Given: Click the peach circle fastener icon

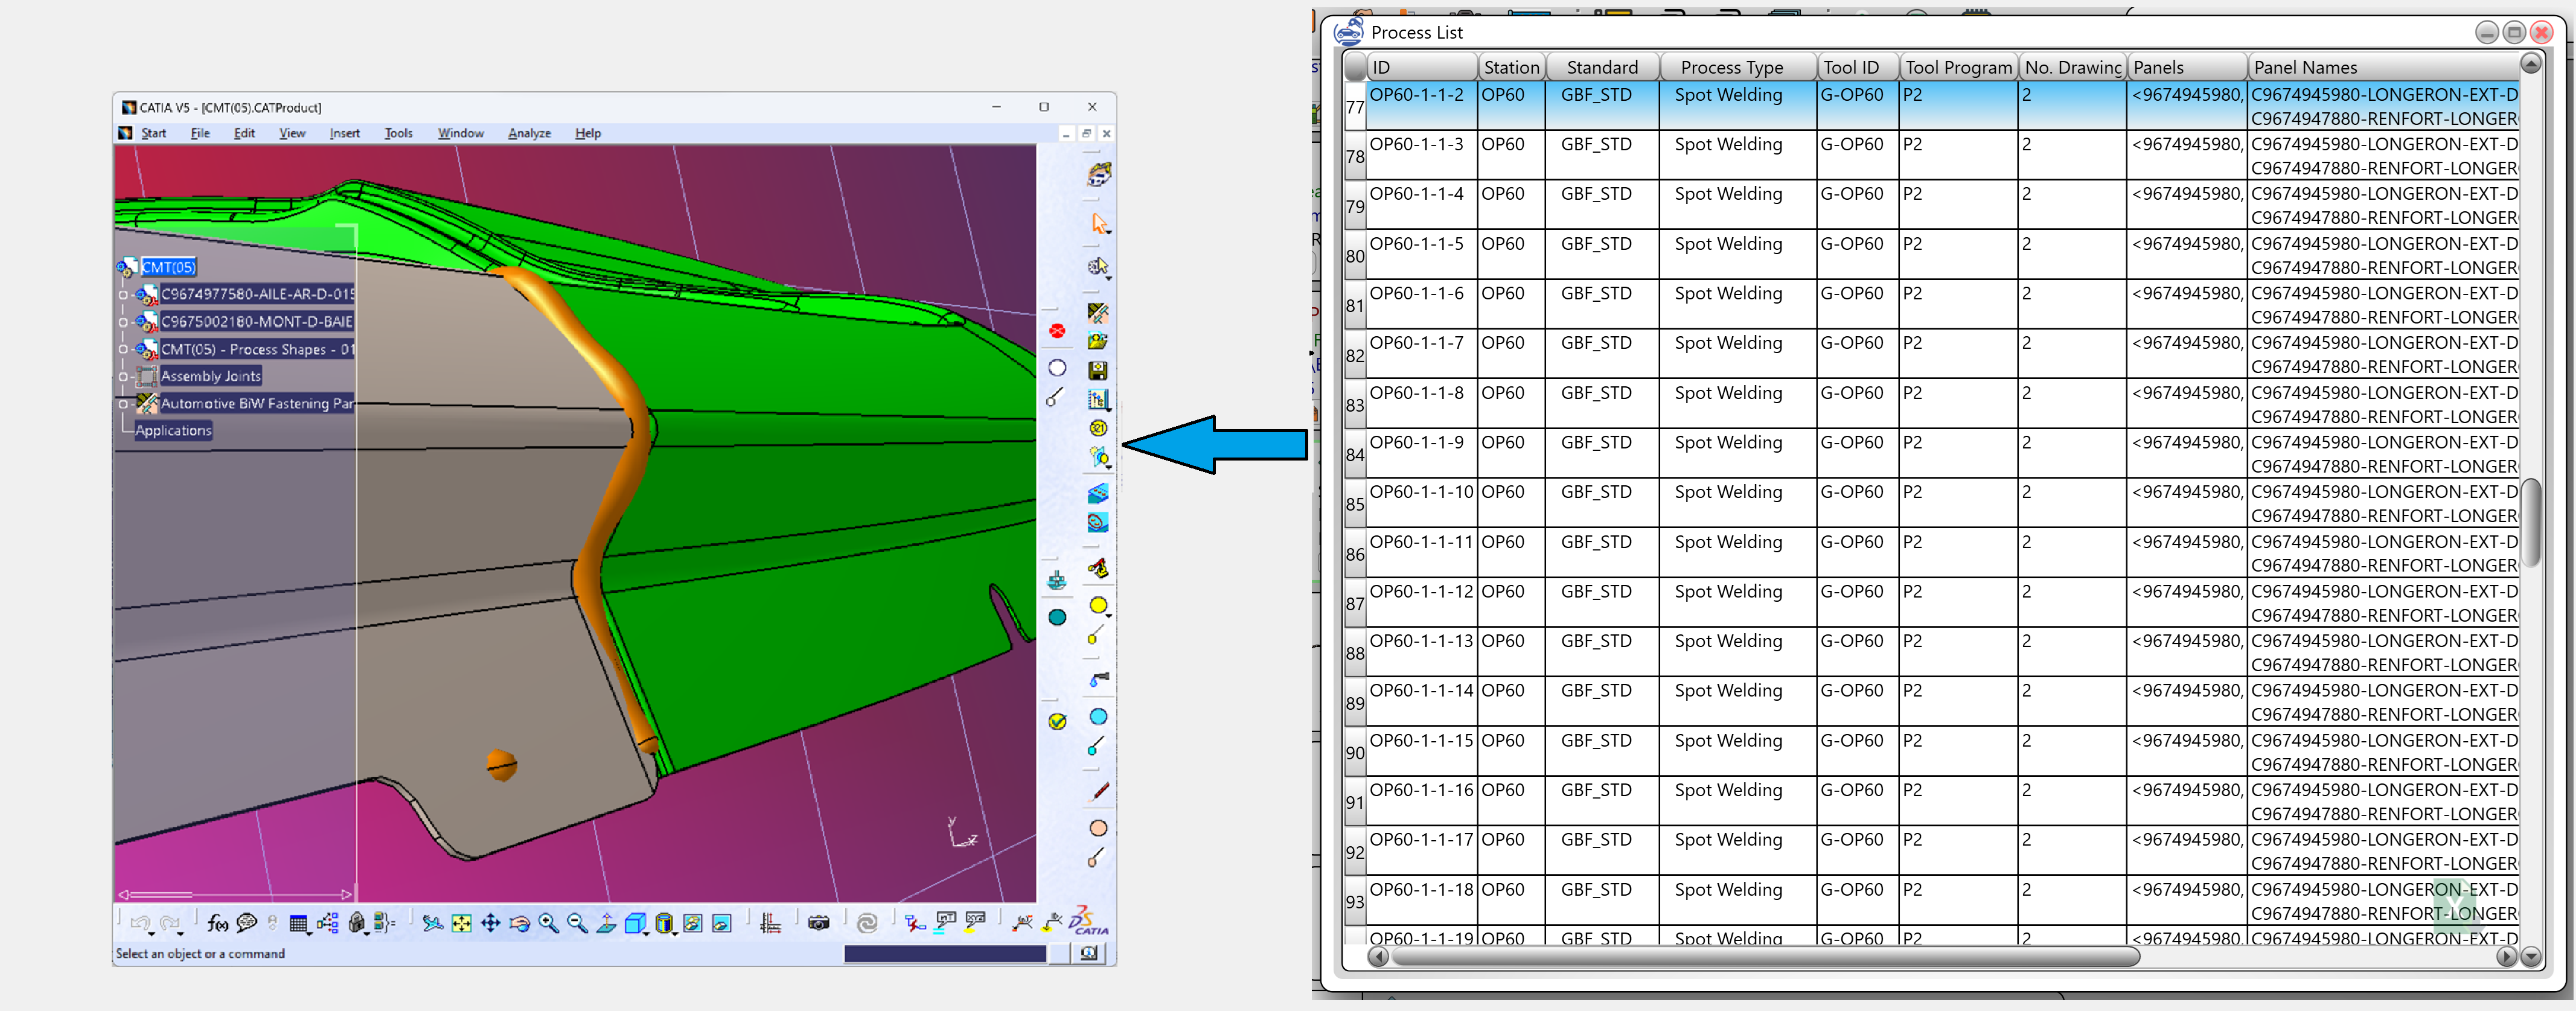Looking at the screenshot, I should point(1098,828).
